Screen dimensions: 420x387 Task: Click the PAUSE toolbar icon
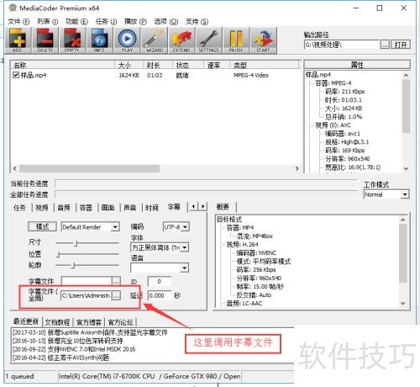click(236, 40)
